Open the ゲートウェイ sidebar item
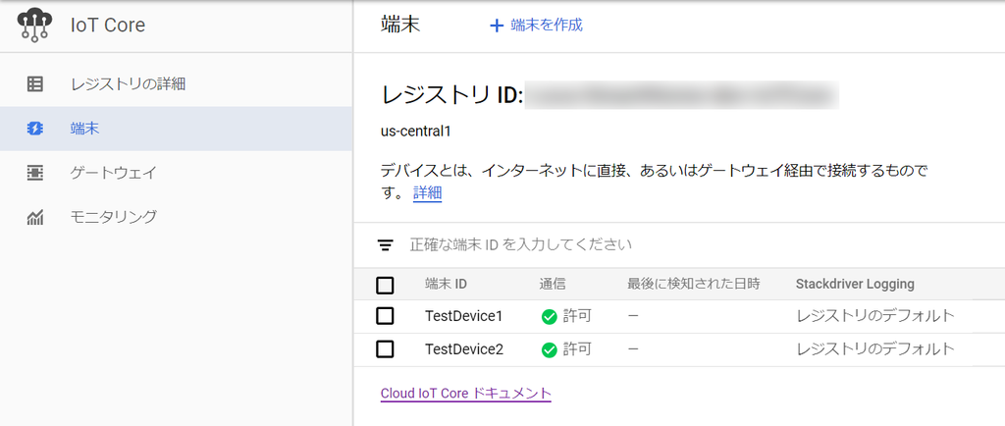This screenshot has height=426, width=1005. (x=113, y=173)
